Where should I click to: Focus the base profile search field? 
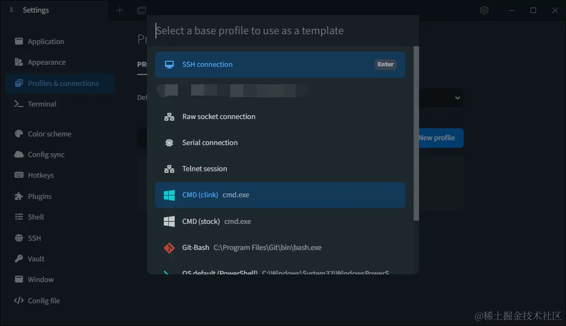tap(282, 30)
